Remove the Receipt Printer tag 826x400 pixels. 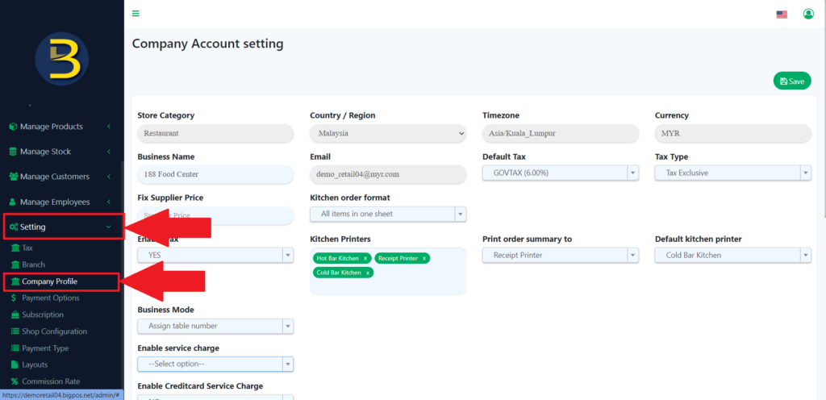click(424, 258)
